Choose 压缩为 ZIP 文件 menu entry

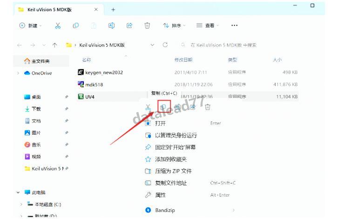[x=173, y=171]
